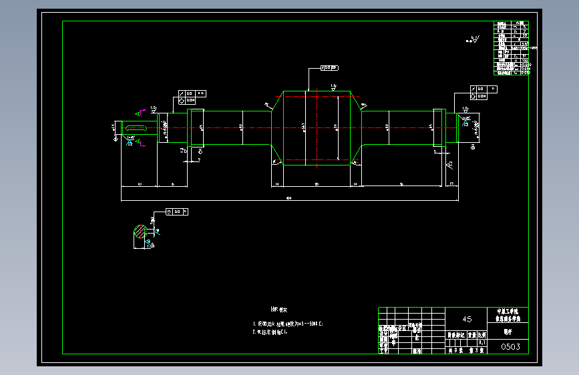Click the cyan roughness symbol at left chamfer
The height and width of the screenshot is (375, 579).
[130, 141]
